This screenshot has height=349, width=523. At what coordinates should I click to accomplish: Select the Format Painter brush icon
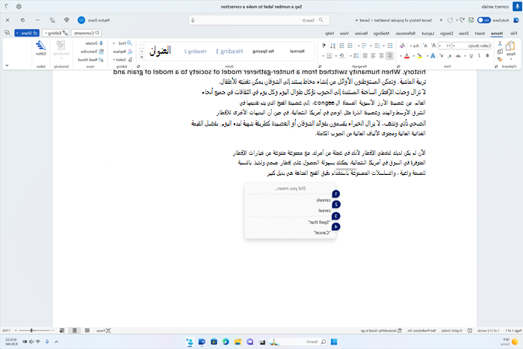(x=500, y=59)
